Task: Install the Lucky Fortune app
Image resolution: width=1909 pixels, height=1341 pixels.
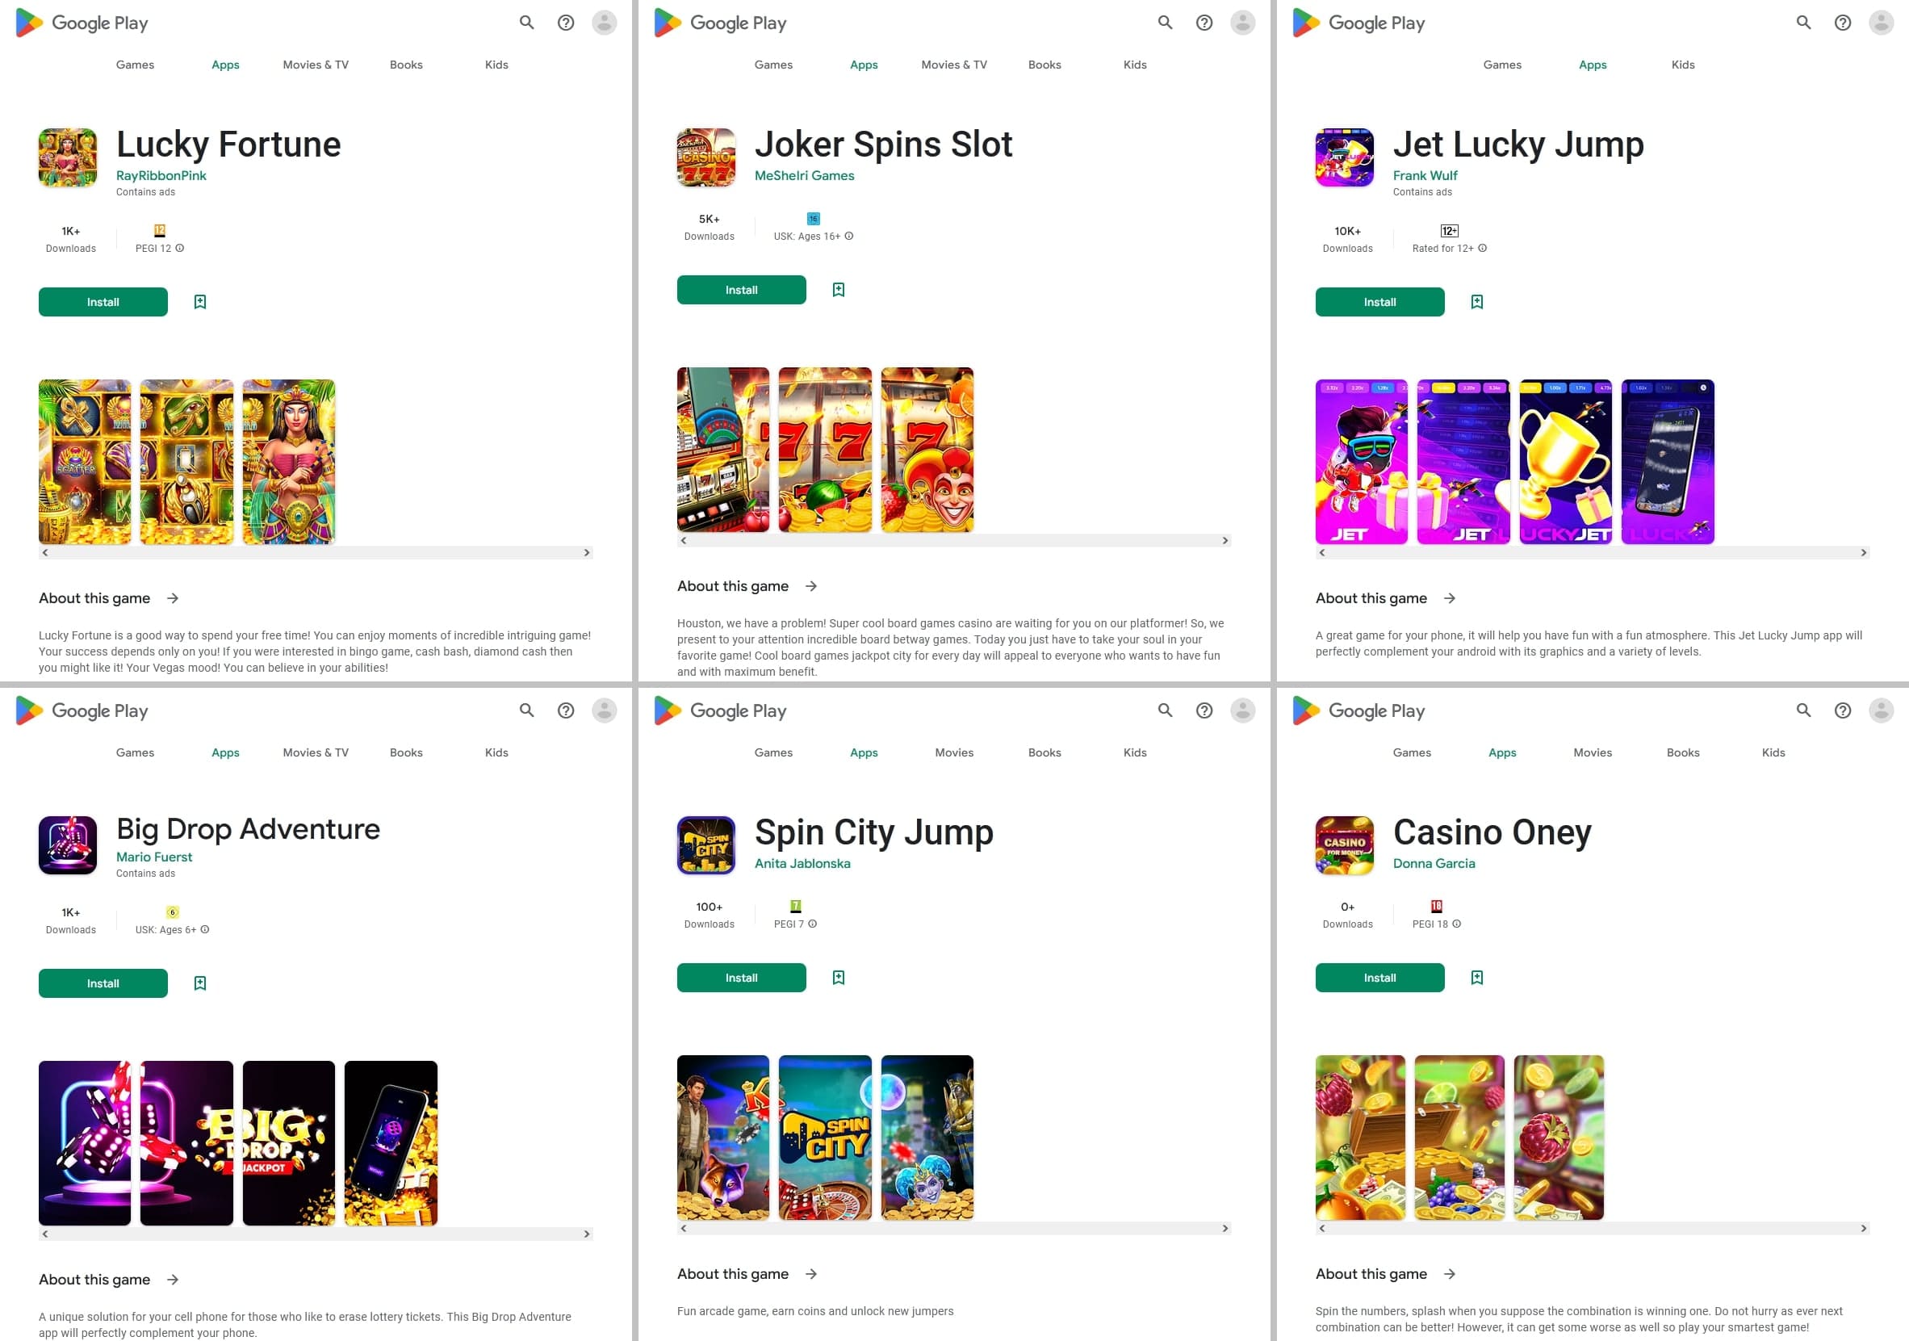Action: click(x=103, y=300)
